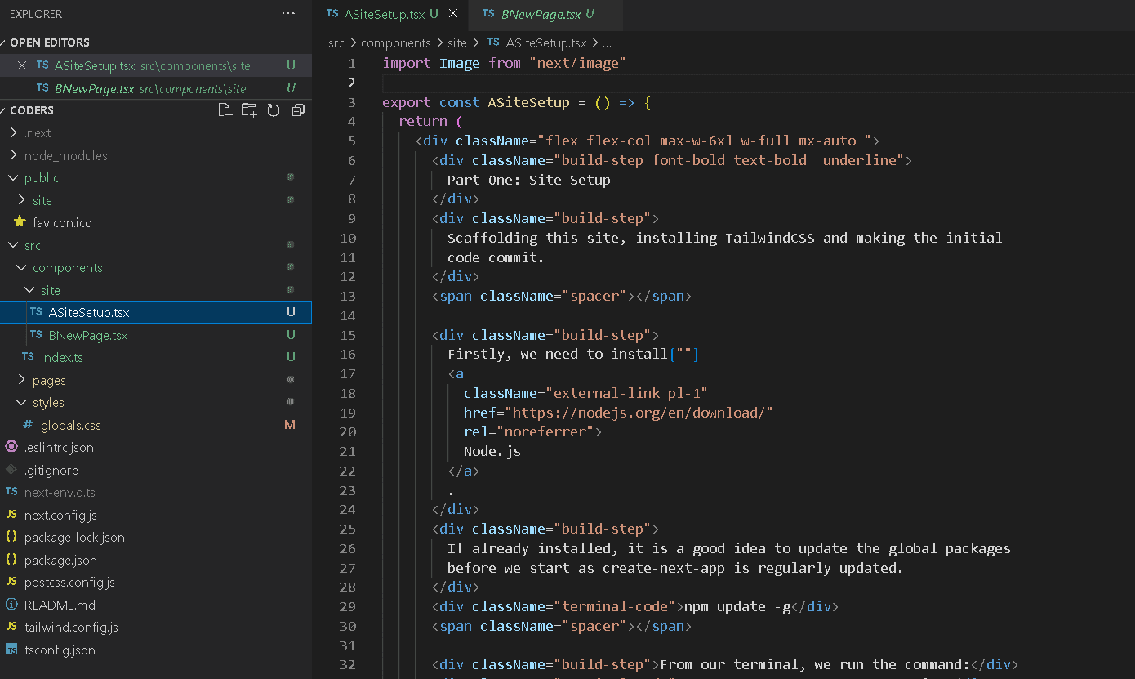Open the .eslintrc.json file

[59, 448]
